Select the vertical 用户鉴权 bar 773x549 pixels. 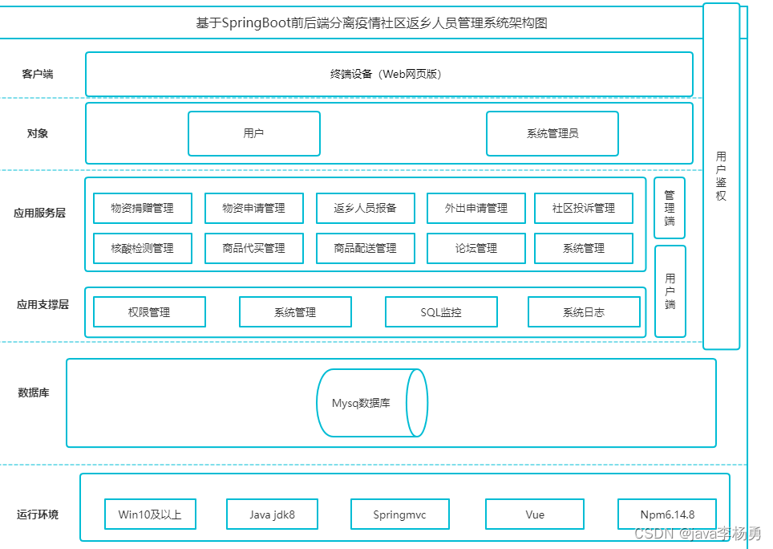(721, 176)
